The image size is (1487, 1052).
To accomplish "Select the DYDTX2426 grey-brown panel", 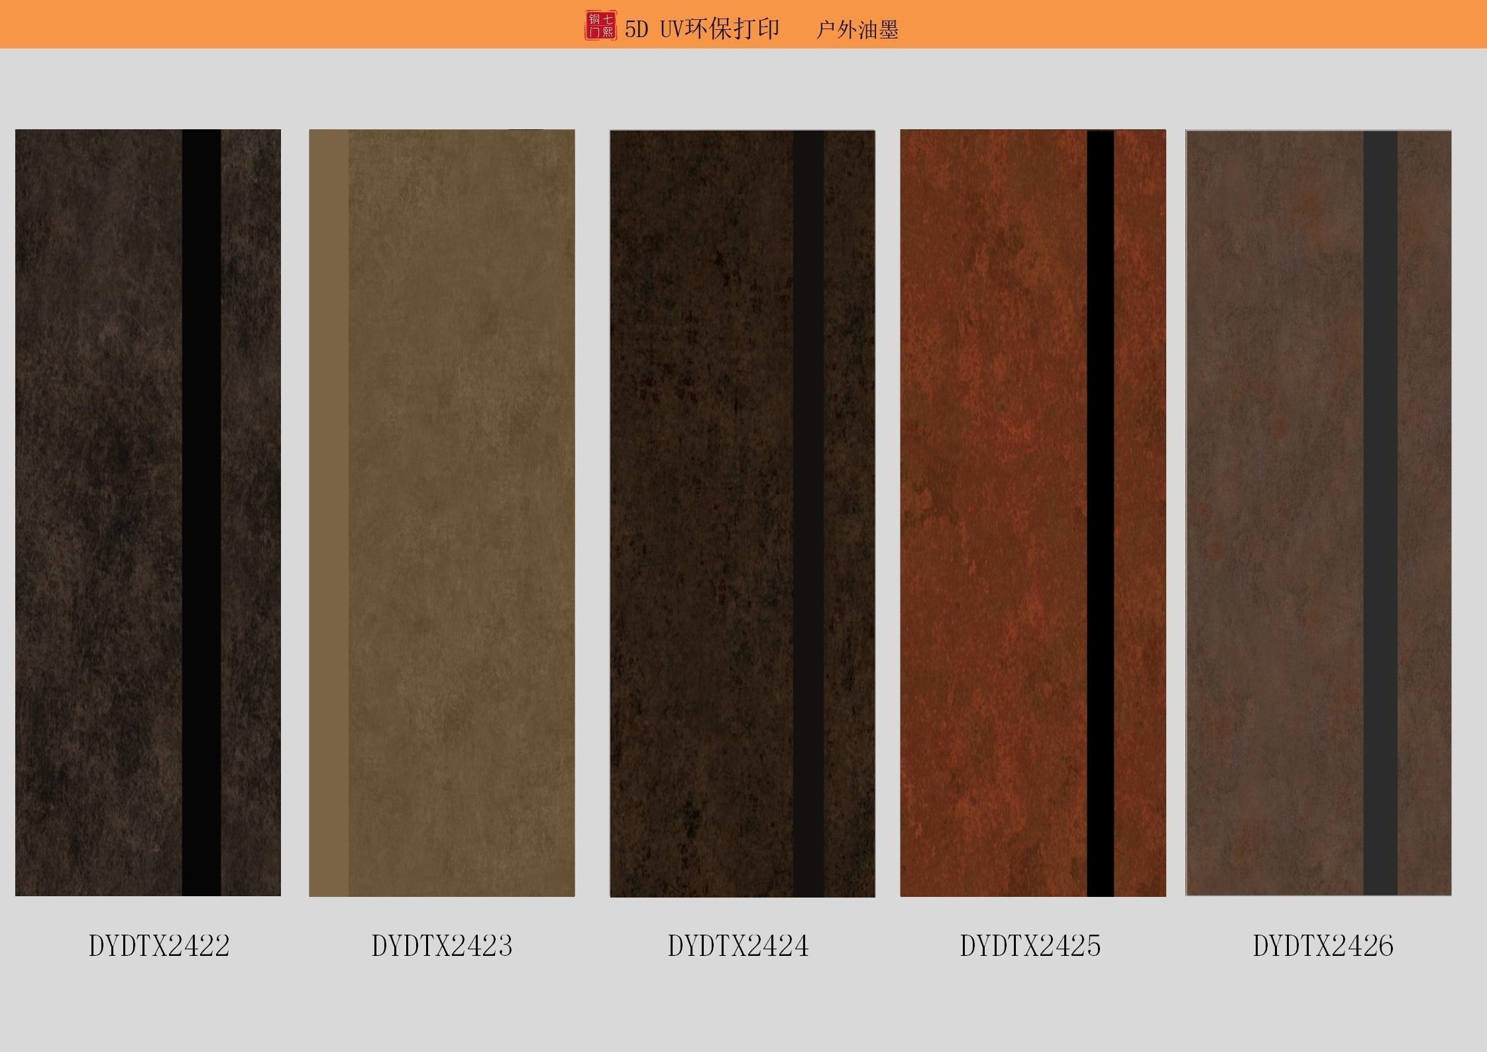I will [x=1274, y=512].
